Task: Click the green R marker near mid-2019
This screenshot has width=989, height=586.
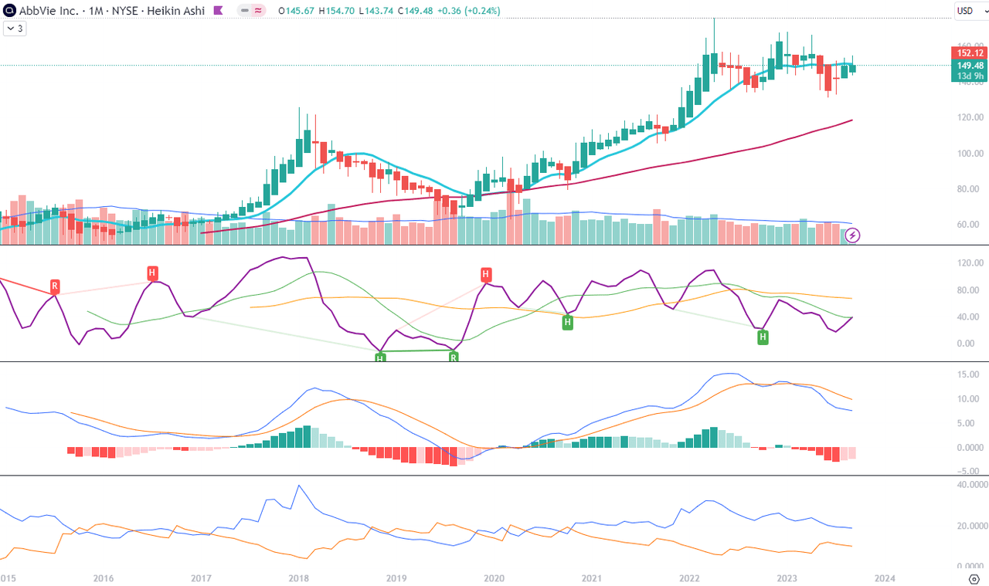Action: pos(454,357)
